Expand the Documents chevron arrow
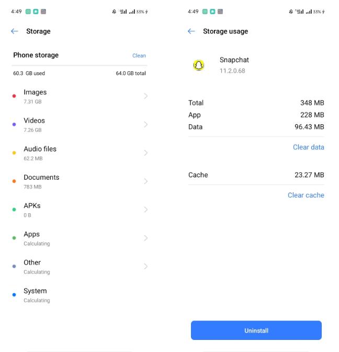This screenshot has width=339, height=352. tap(145, 181)
